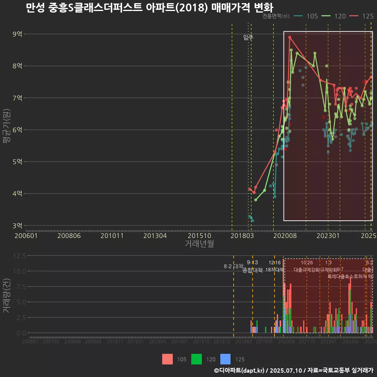This screenshot has height=377, width=377.
Task: Select the teal 105 line sample in the top legend
Action: (x=298, y=16)
